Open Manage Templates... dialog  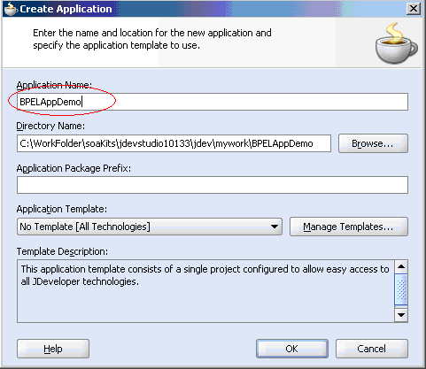point(349,227)
